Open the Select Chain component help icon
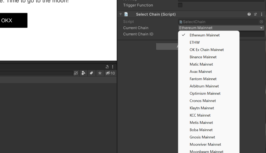Viewport: 266px width, 153px height. (x=249, y=14)
